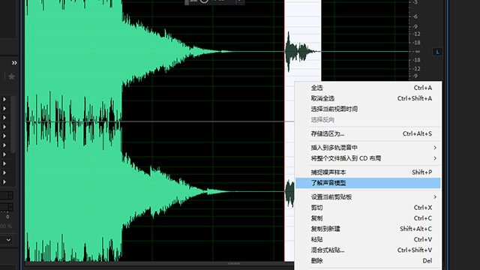Click the left panel vertical scrollbar

click(13, 124)
